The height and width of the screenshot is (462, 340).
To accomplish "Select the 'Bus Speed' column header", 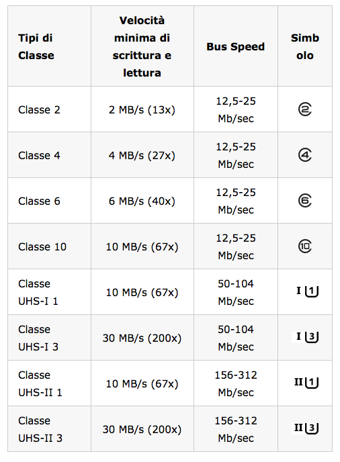I will click(x=236, y=46).
